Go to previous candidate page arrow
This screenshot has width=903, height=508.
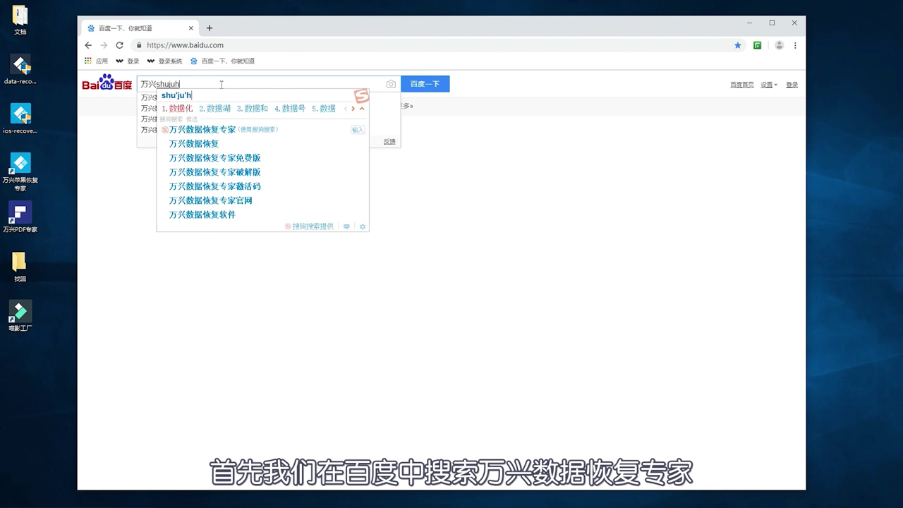tap(346, 109)
